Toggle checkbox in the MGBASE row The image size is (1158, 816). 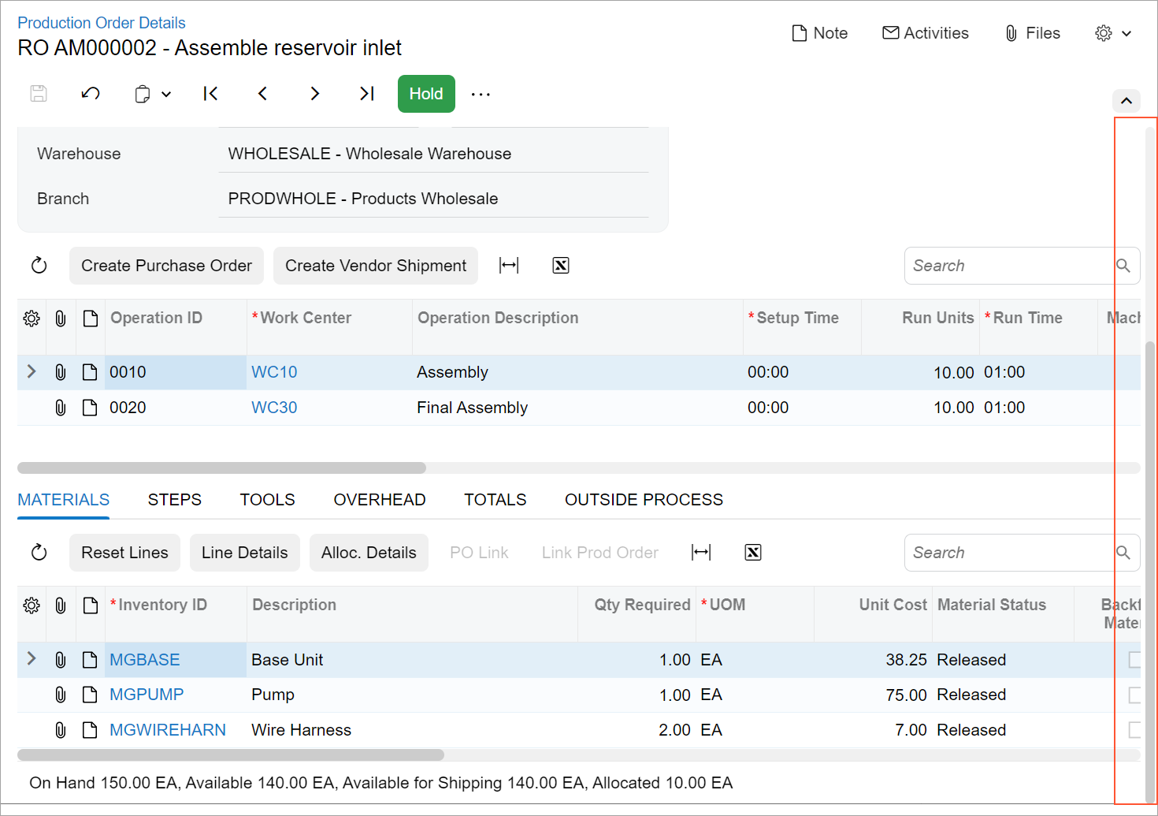(x=1134, y=660)
